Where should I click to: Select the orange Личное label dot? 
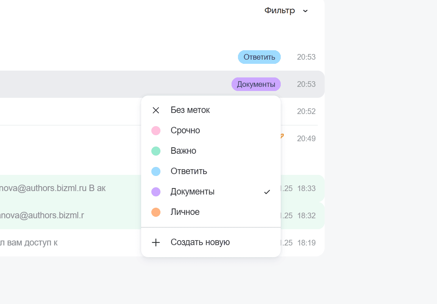click(156, 212)
